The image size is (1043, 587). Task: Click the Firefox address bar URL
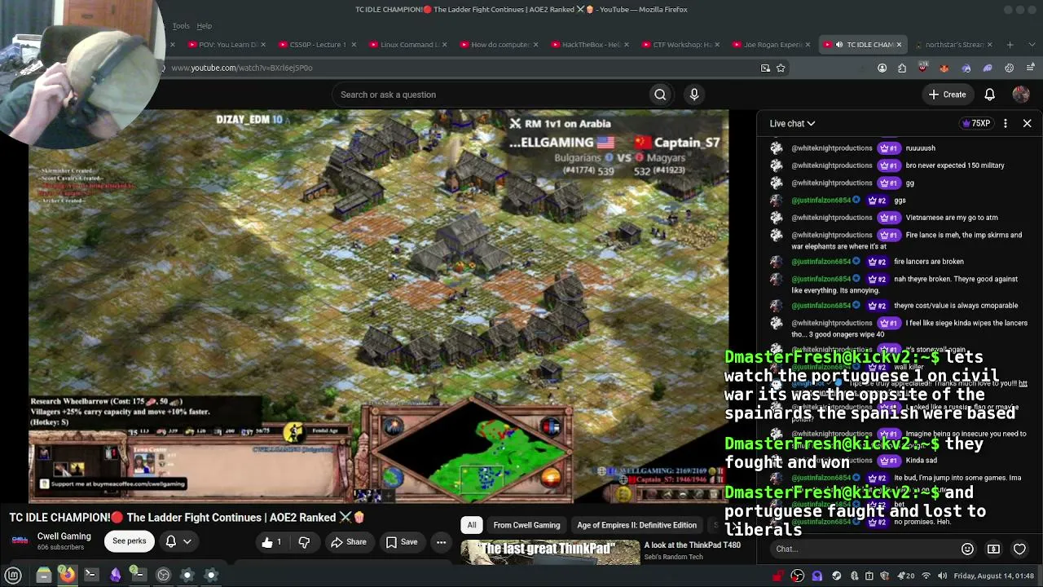pyautogui.click(x=241, y=68)
